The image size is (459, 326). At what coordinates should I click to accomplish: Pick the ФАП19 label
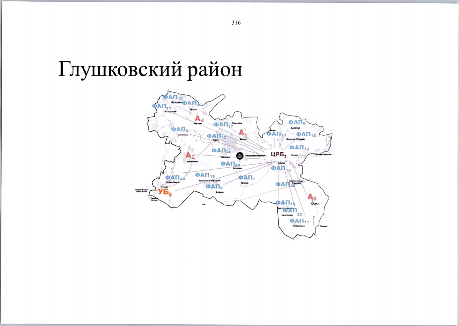(x=286, y=203)
